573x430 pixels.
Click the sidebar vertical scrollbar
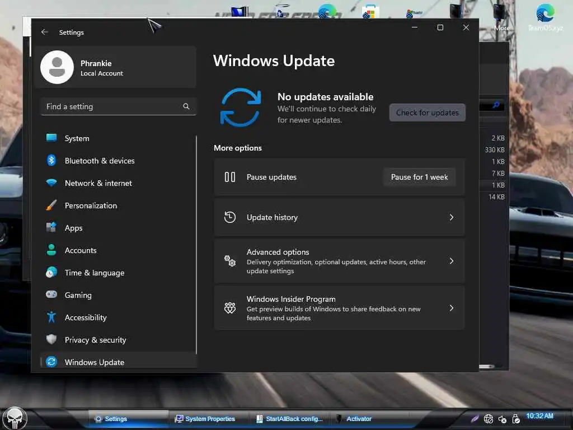click(x=196, y=245)
